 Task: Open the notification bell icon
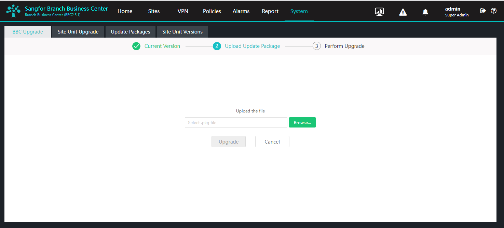(x=425, y=12)
